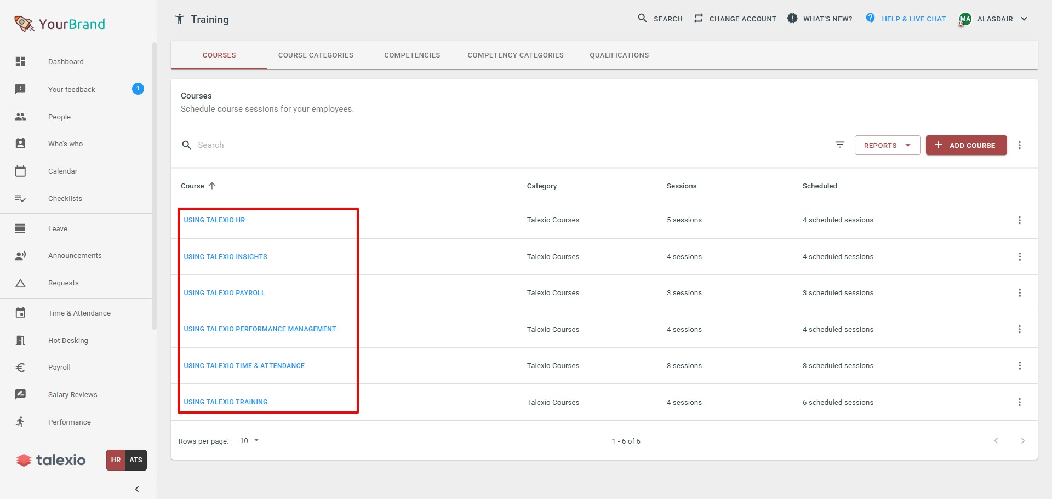Viewport: 1052px width, 499px height.
Task: Open Using Talexio Training course link
Action: [x=226, y=402]
